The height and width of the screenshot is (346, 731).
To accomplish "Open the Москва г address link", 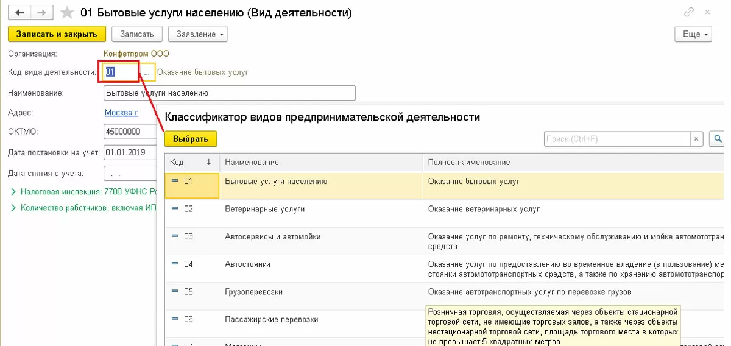I will (121, 113).
